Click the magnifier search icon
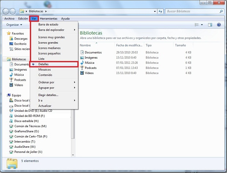Viewport: 227px width, 173px height. click(x=221, y=11)
